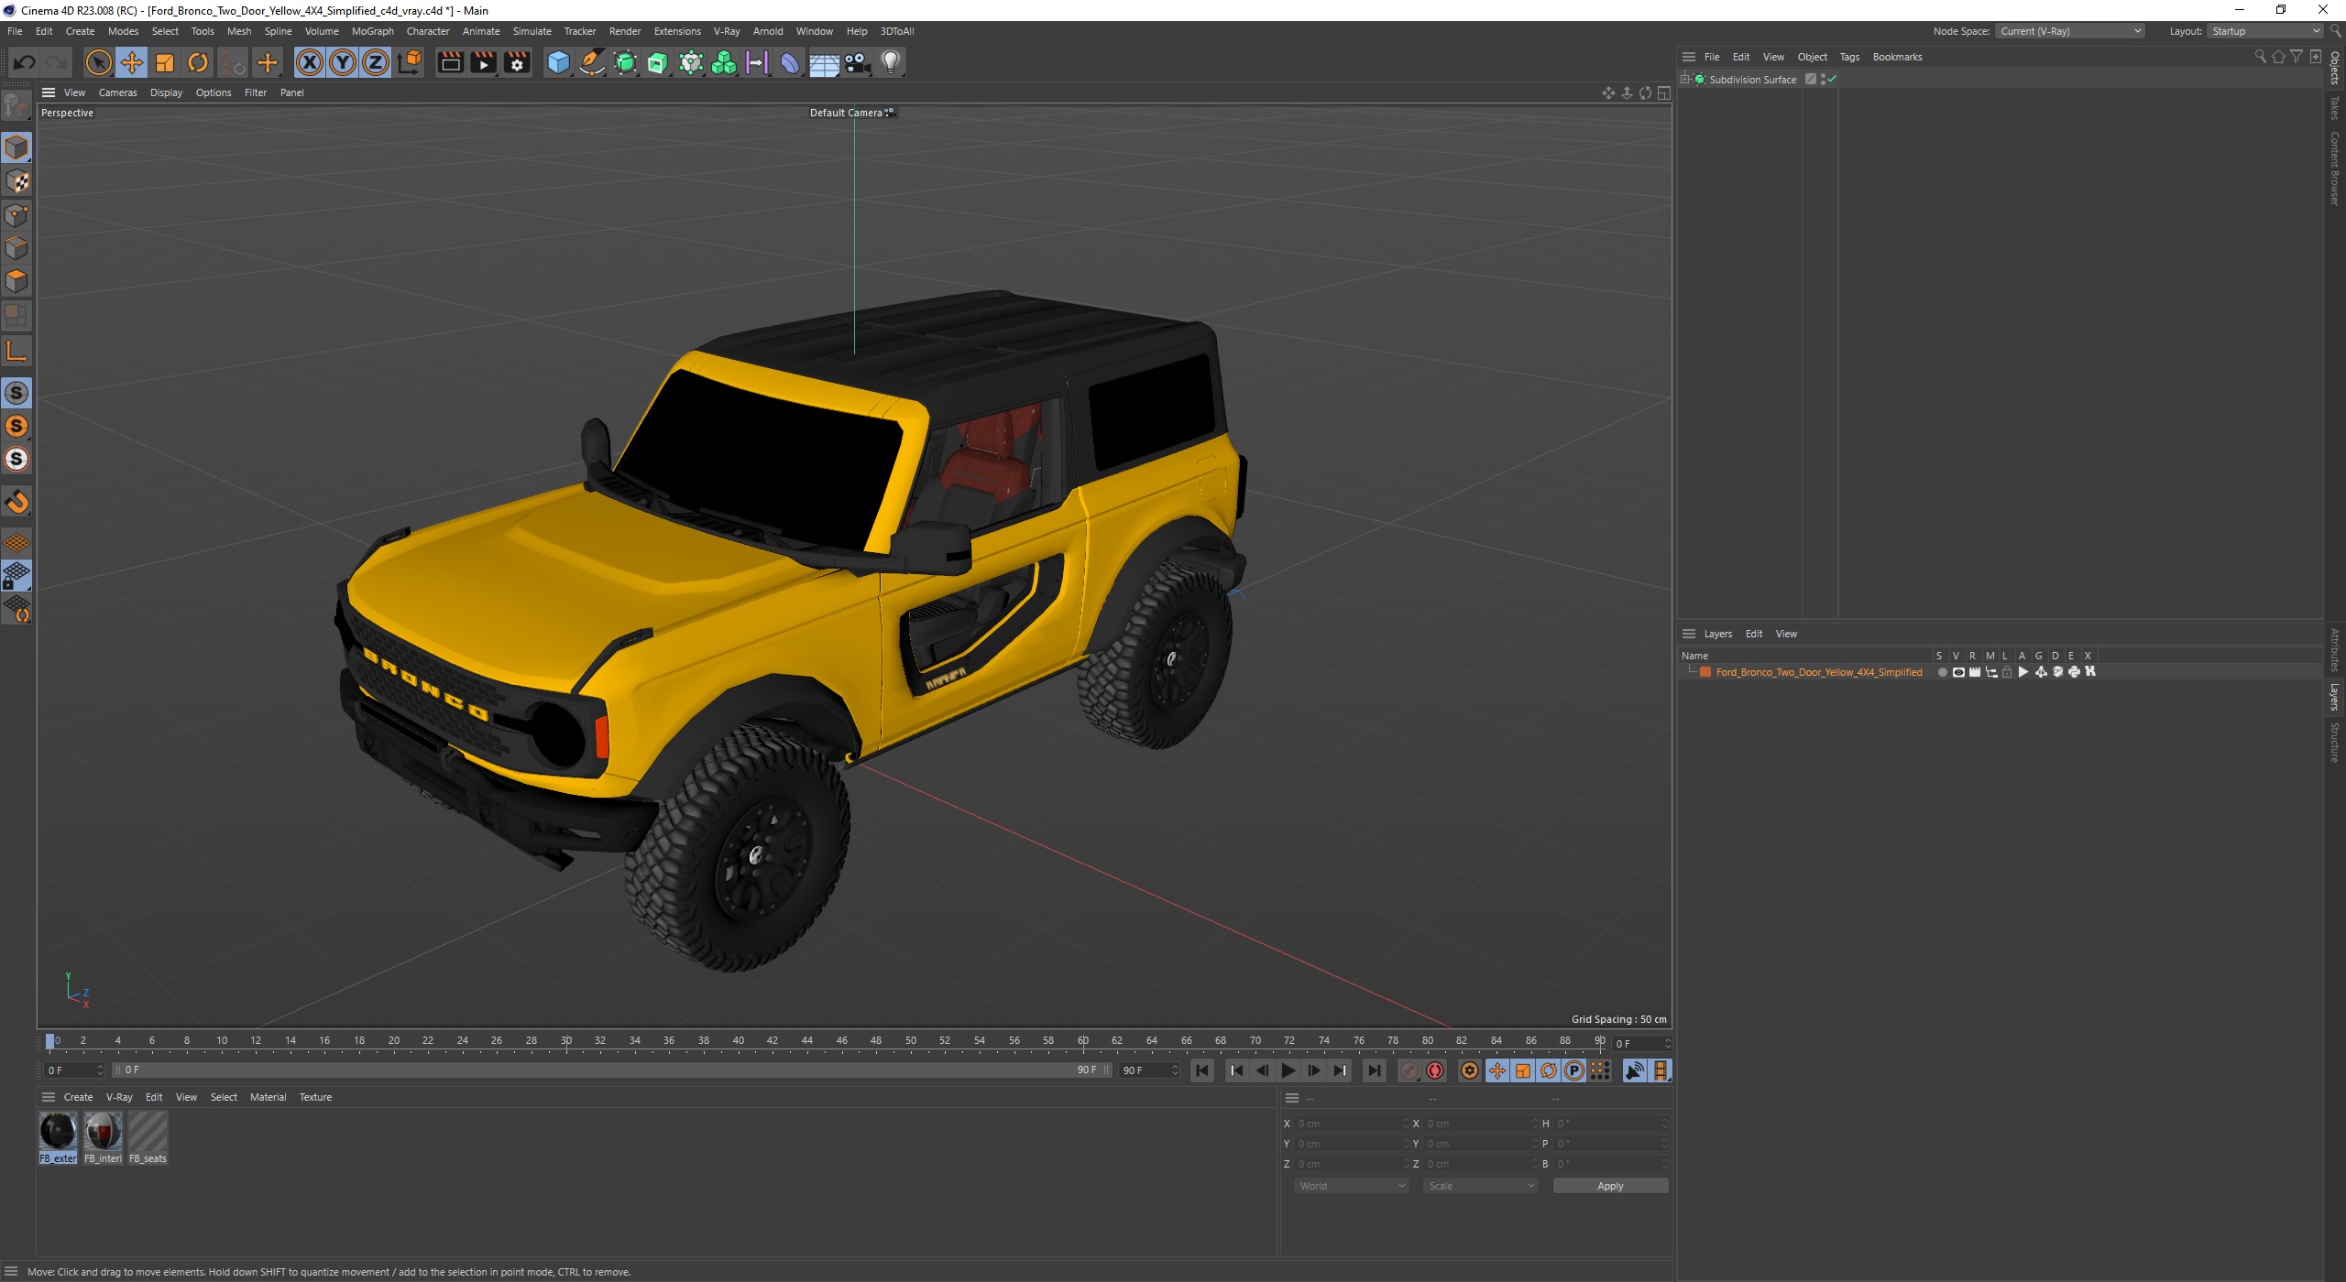Screen dimensions: 2346x1282
Task: Open viewport Cameras menu
Action: coord(117,92)
